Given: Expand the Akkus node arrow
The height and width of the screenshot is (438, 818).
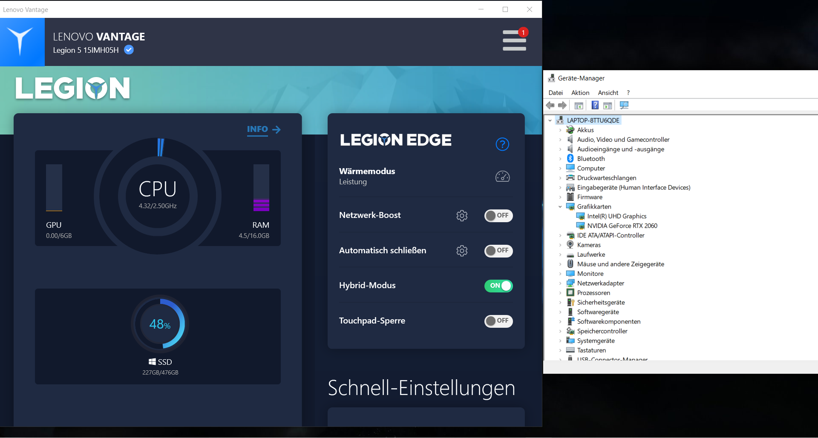Looking at the screenshot, I should tap(560, 130).
